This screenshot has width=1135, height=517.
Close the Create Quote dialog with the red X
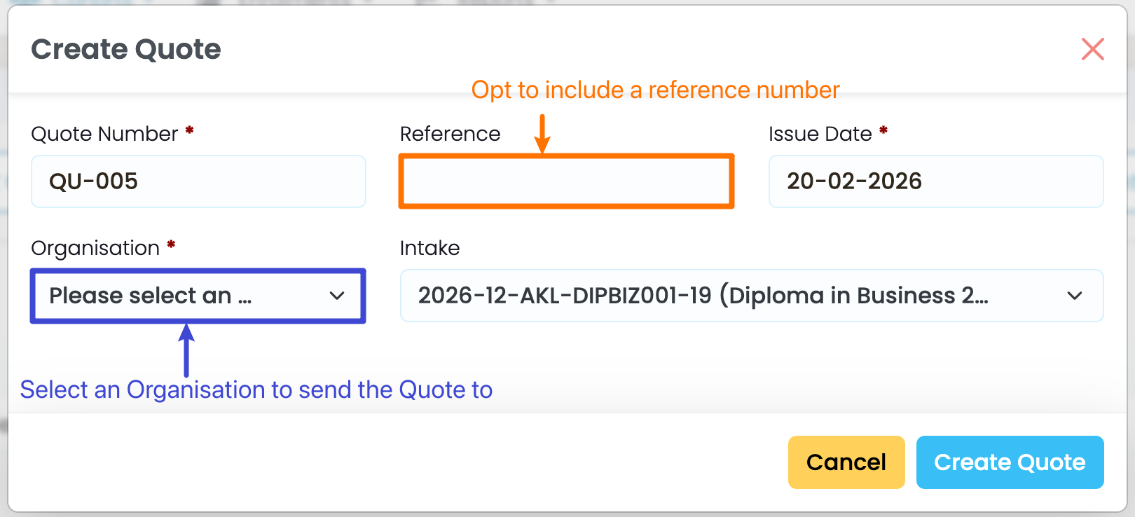pos(1092,49)
